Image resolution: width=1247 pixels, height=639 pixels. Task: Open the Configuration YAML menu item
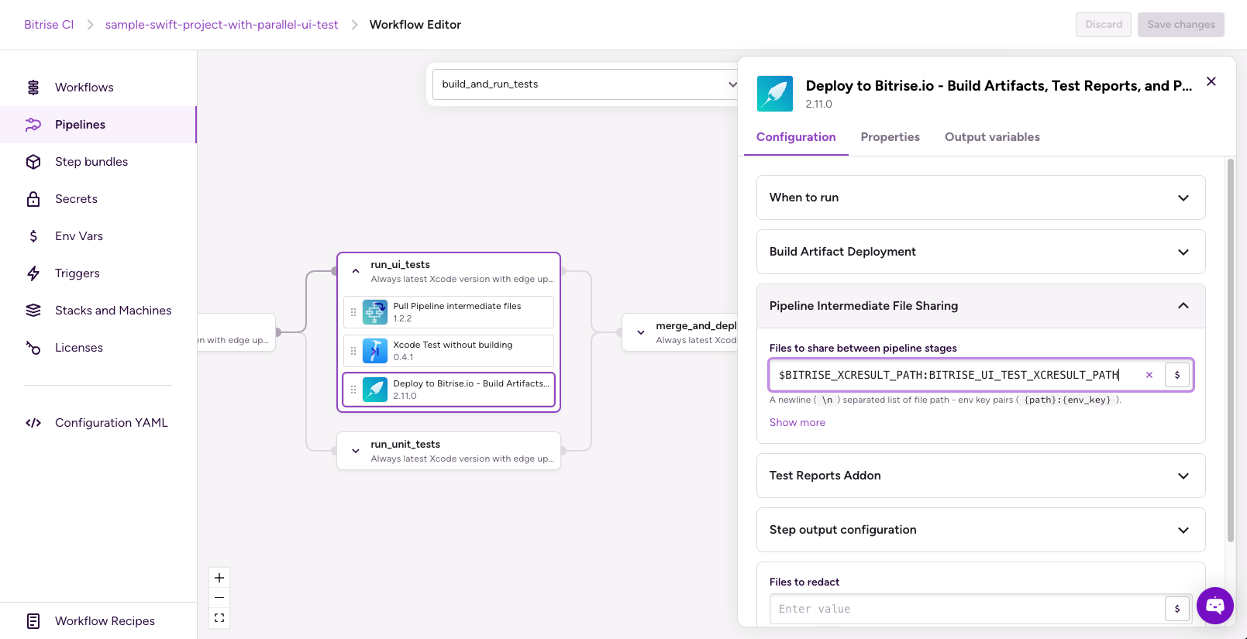coord(98,423)
